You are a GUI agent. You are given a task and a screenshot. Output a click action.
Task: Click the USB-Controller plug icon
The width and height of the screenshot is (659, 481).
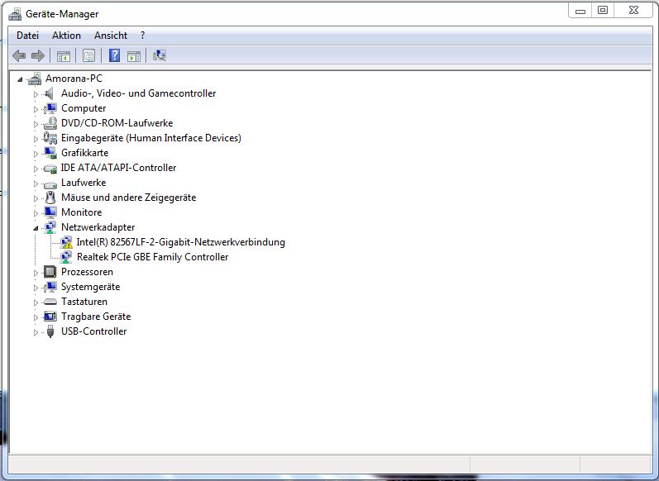coord(50,331)
